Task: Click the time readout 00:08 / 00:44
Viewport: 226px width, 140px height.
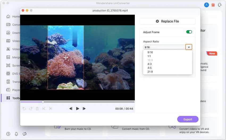Action: click(124, 109)
